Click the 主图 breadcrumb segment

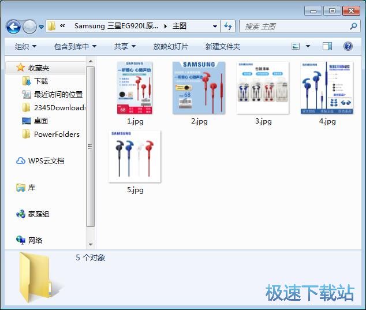tap(180, 26)
